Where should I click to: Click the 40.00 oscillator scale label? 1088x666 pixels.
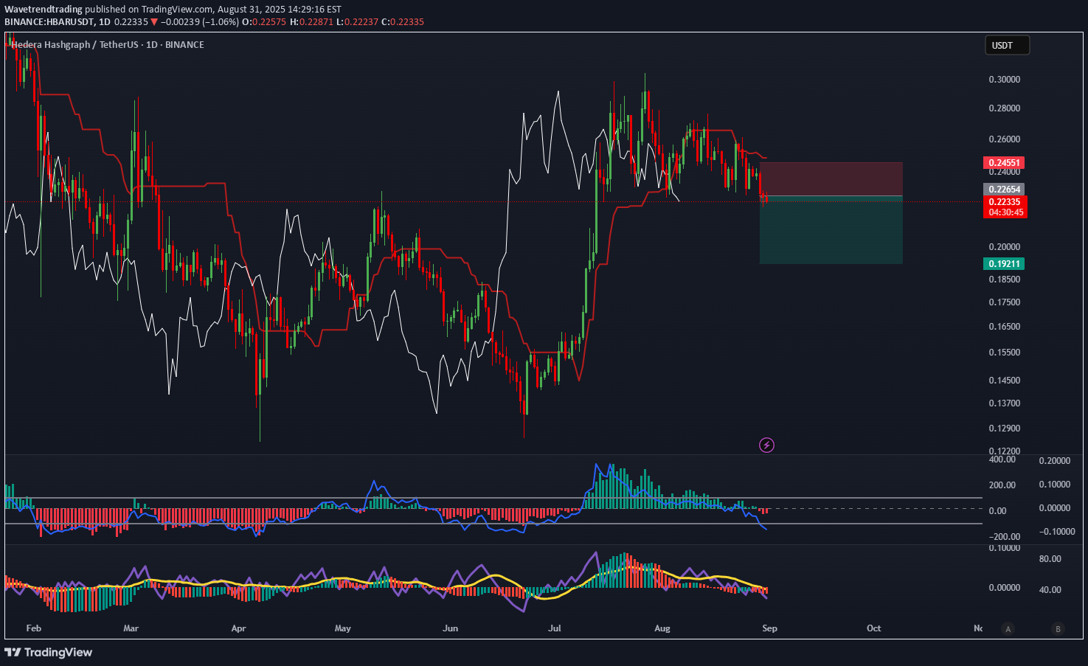[x=1050, y=590]
